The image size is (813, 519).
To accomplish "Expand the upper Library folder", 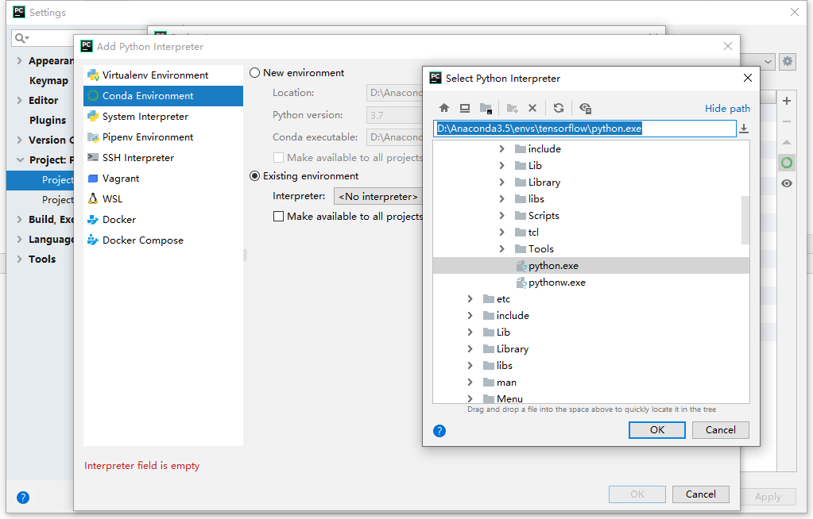I will coord(501,183).
